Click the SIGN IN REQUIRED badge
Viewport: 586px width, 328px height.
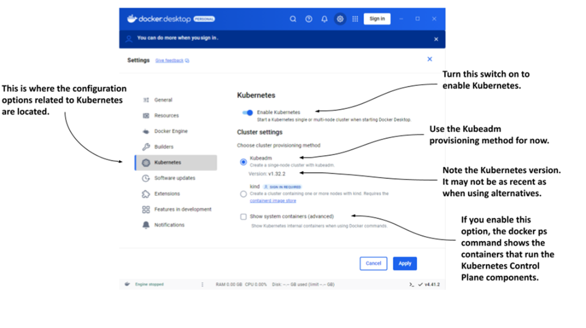tap(282, 187)
